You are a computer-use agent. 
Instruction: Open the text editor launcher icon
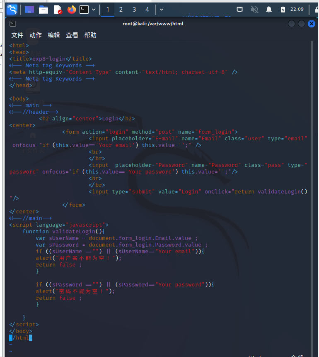58,10
